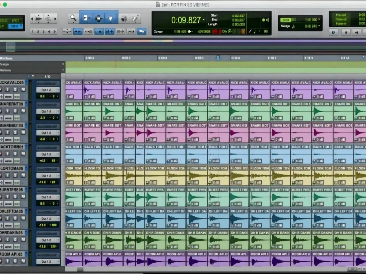Click the horizontal scrollbar thumb at bottom
The image size is (366, 274).
click(x=80, y=269)
